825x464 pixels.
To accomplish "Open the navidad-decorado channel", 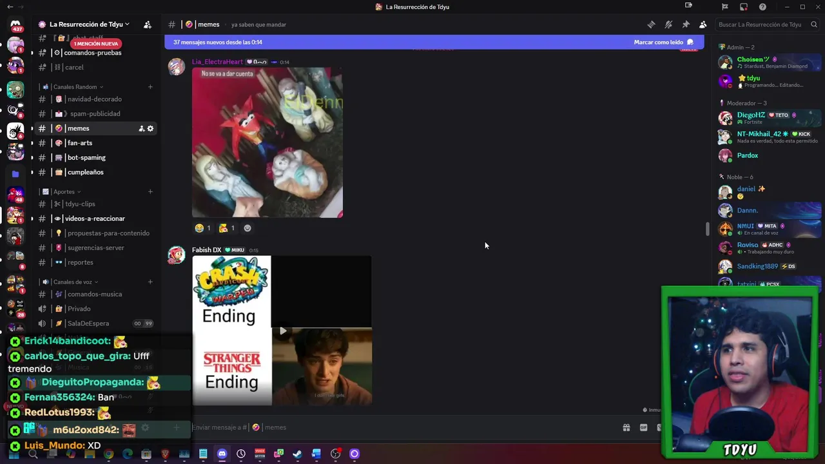I will click(x=95, y=99).
